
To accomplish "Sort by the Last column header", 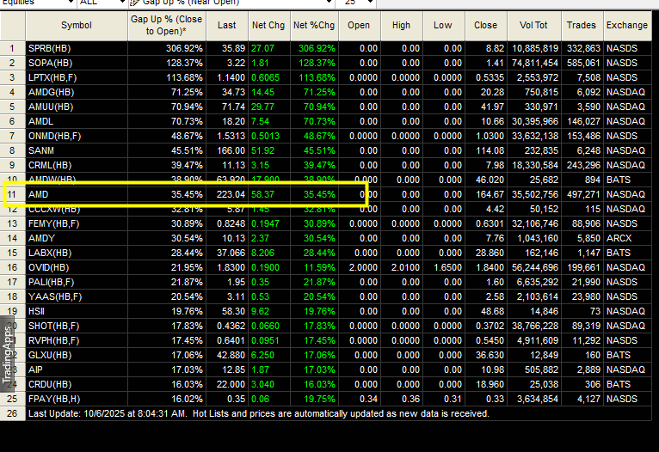I will coord(227,26).
